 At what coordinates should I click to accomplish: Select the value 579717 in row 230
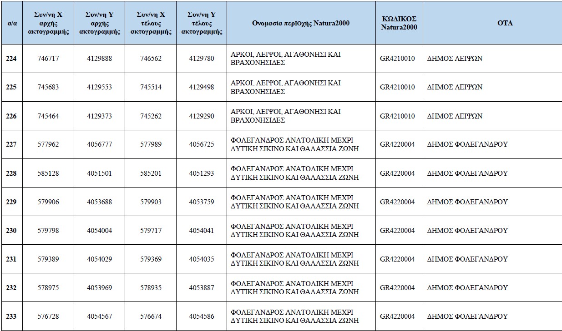[151, 231]
